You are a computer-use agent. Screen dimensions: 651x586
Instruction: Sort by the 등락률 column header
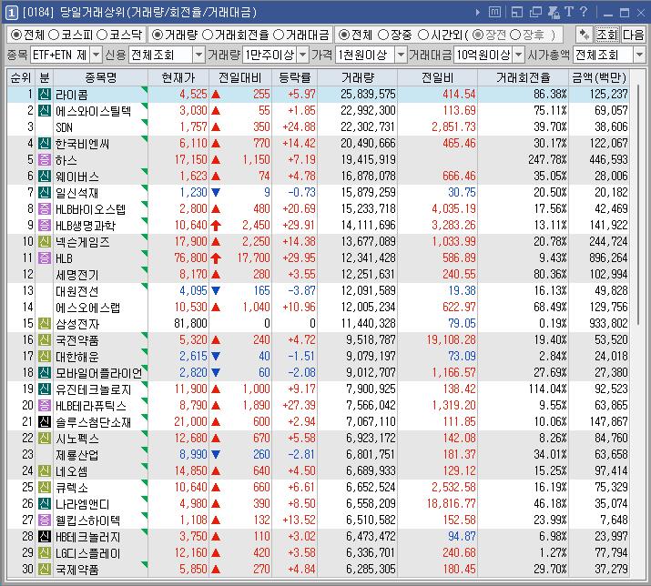click(294, 77)
